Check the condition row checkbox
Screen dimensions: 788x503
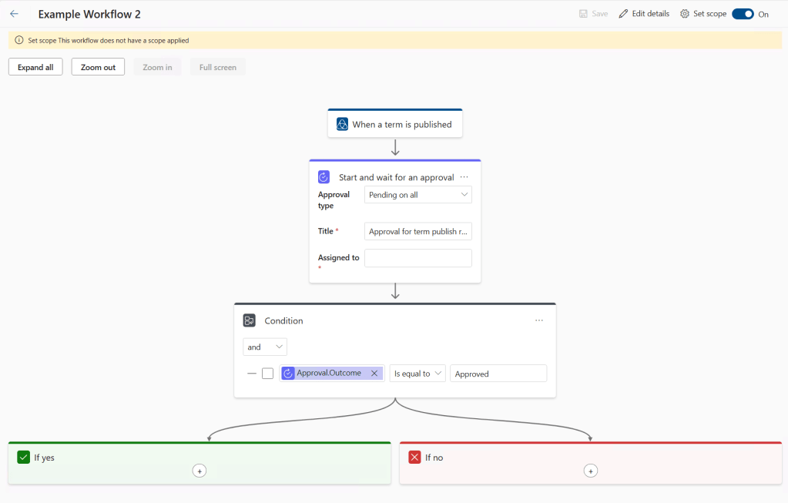(267, 374)
